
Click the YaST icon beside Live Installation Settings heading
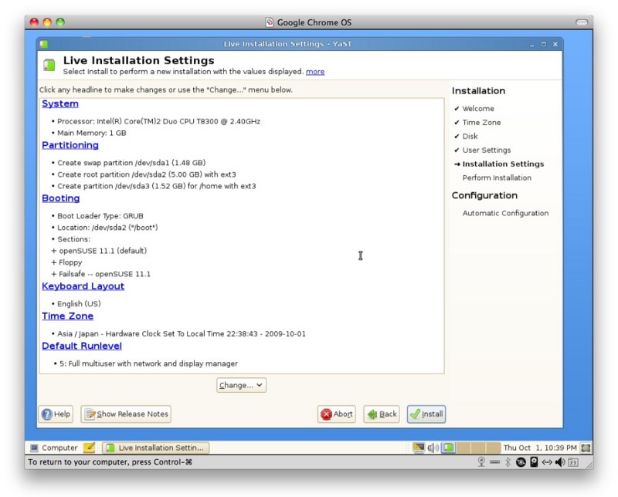(x=49, y=65)
